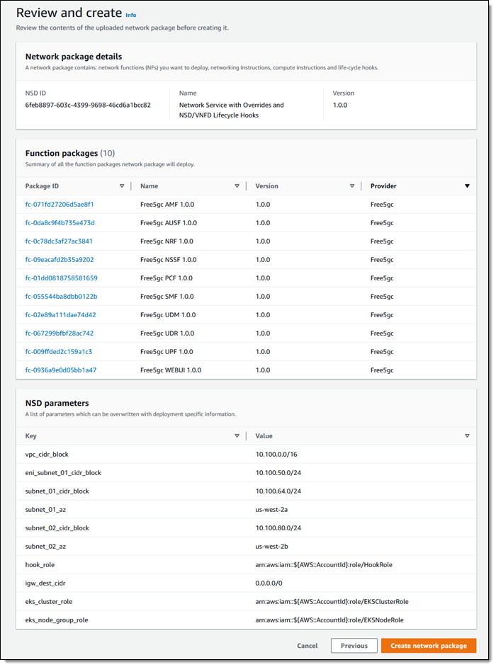
Task: Open the Info link beside Review and create
Action: [x=130, y=15]
